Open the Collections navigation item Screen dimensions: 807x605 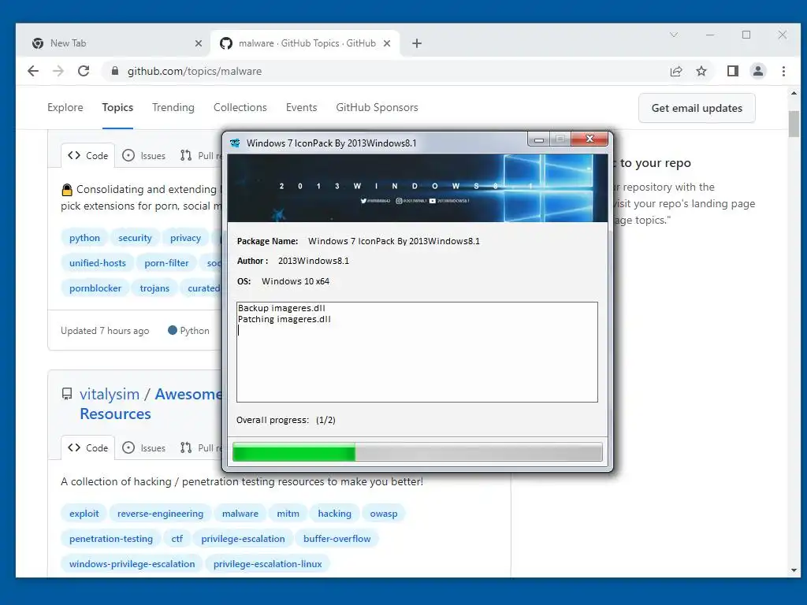pyautogui.click(x=240, y=107)
